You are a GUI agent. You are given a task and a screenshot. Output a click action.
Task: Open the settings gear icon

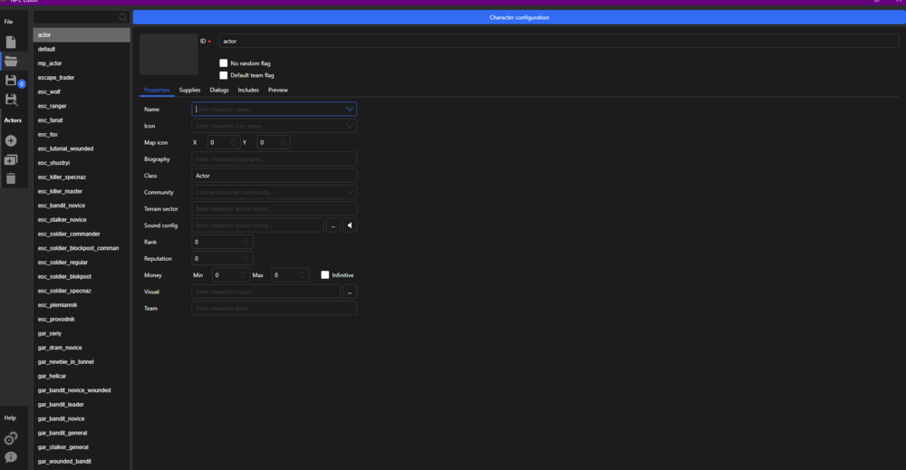(x=11, y=438)
